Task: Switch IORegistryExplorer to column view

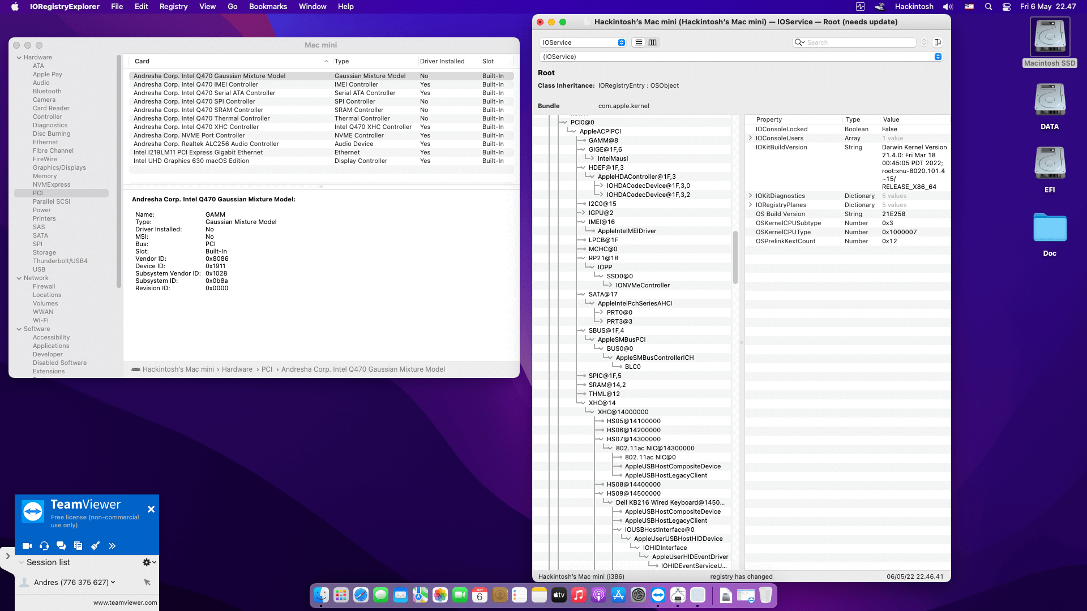Action: [653, 42]
